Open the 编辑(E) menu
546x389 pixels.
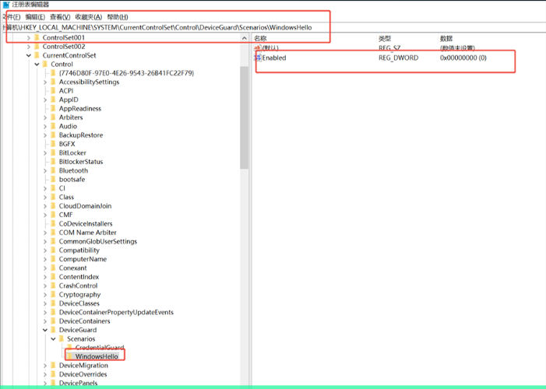(35, 16)
